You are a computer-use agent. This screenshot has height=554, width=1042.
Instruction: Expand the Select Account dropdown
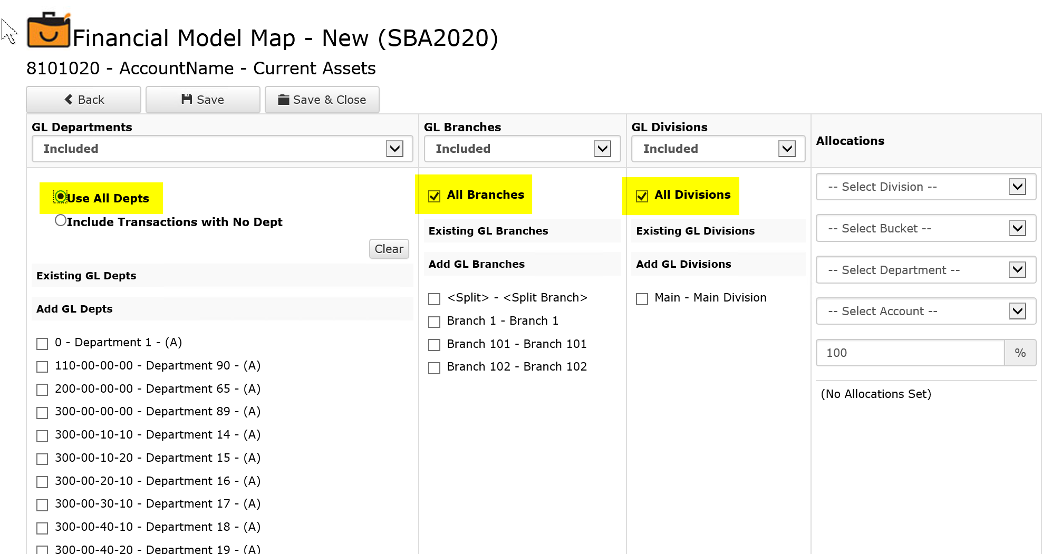pyautogui.click(x=926, y=311)
